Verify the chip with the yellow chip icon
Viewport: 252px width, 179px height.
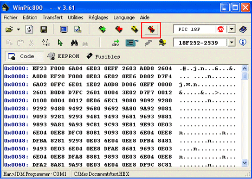tap(135, 30)
